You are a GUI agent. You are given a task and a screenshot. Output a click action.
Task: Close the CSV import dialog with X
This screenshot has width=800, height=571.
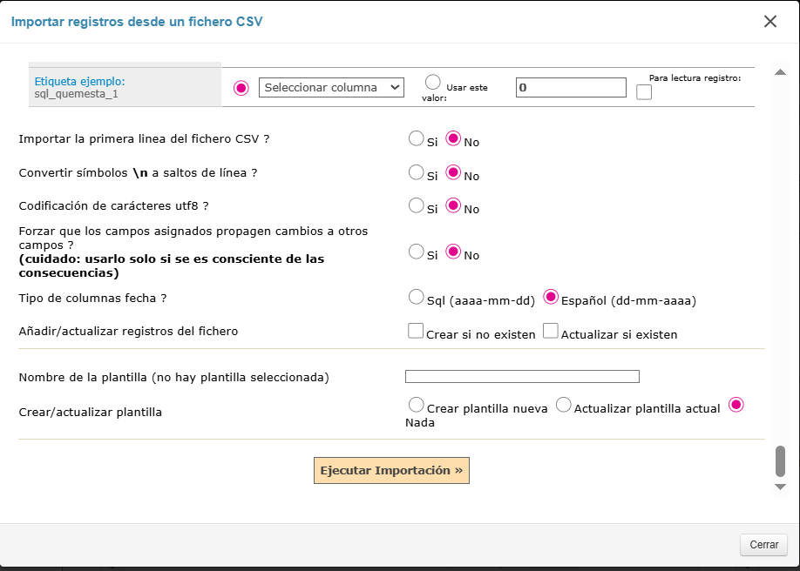coord(769,22)
